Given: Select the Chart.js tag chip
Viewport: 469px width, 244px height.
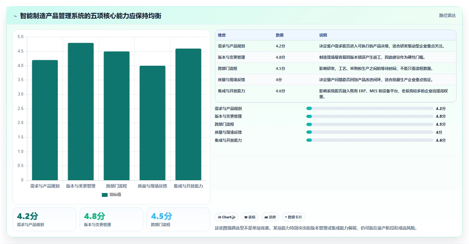Looking at the screenshot, I should (226, 217).
